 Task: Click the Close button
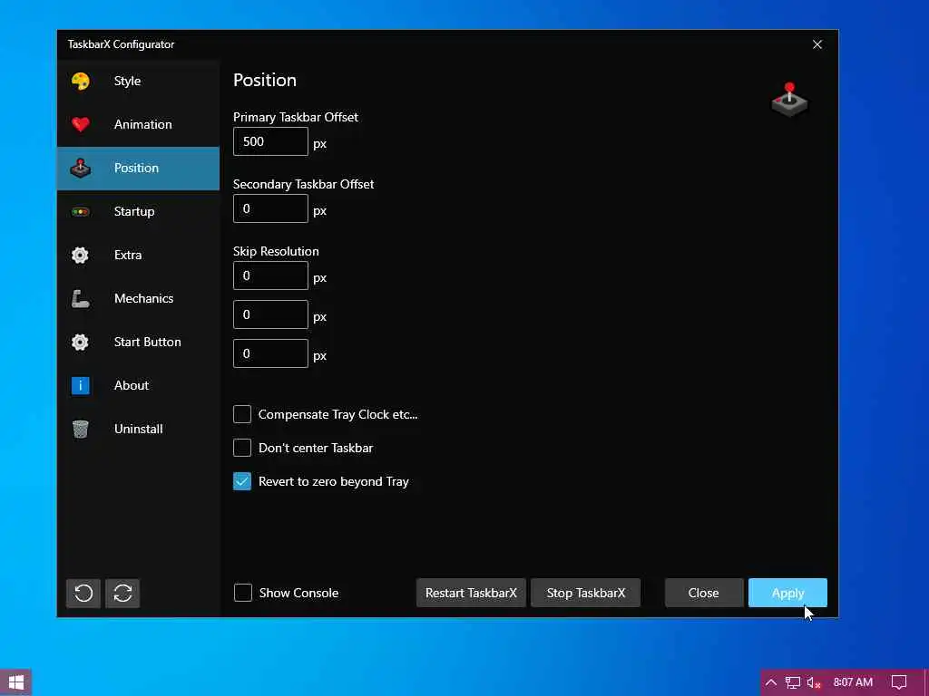[x=704, y=593]
